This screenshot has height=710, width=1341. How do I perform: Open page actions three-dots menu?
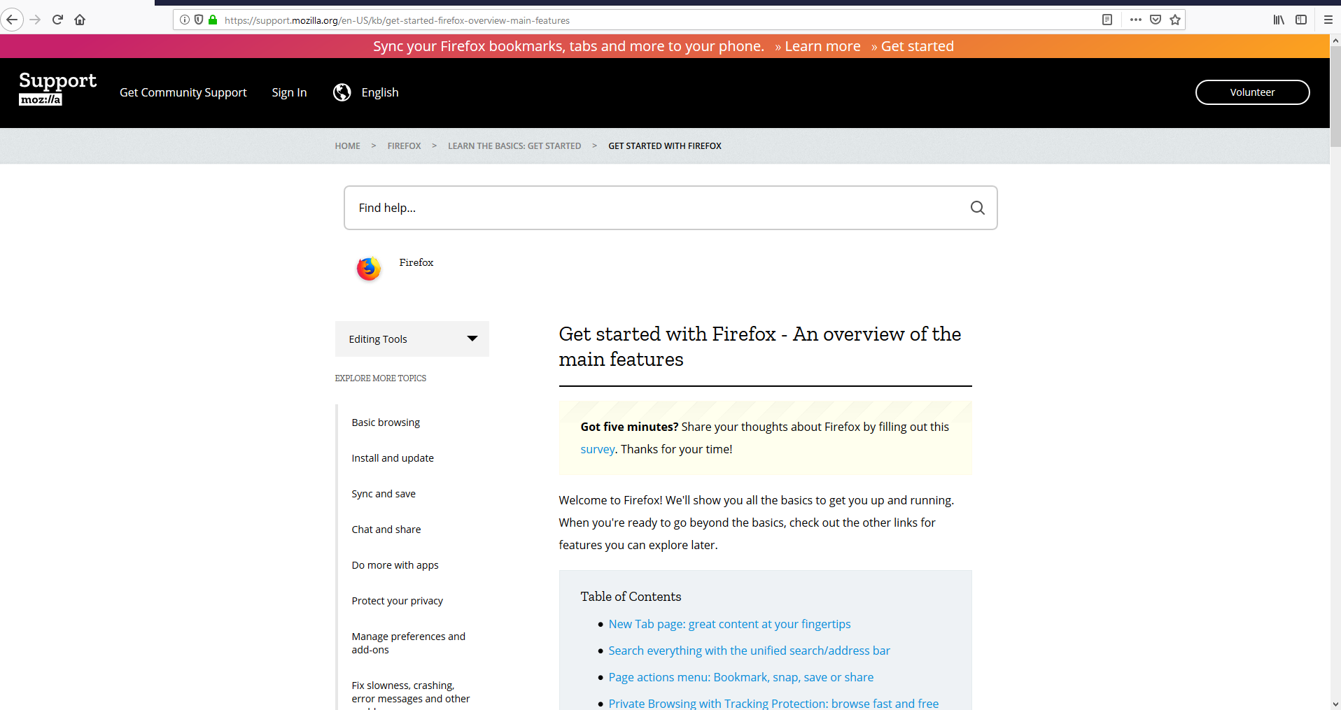(1136, 20)
